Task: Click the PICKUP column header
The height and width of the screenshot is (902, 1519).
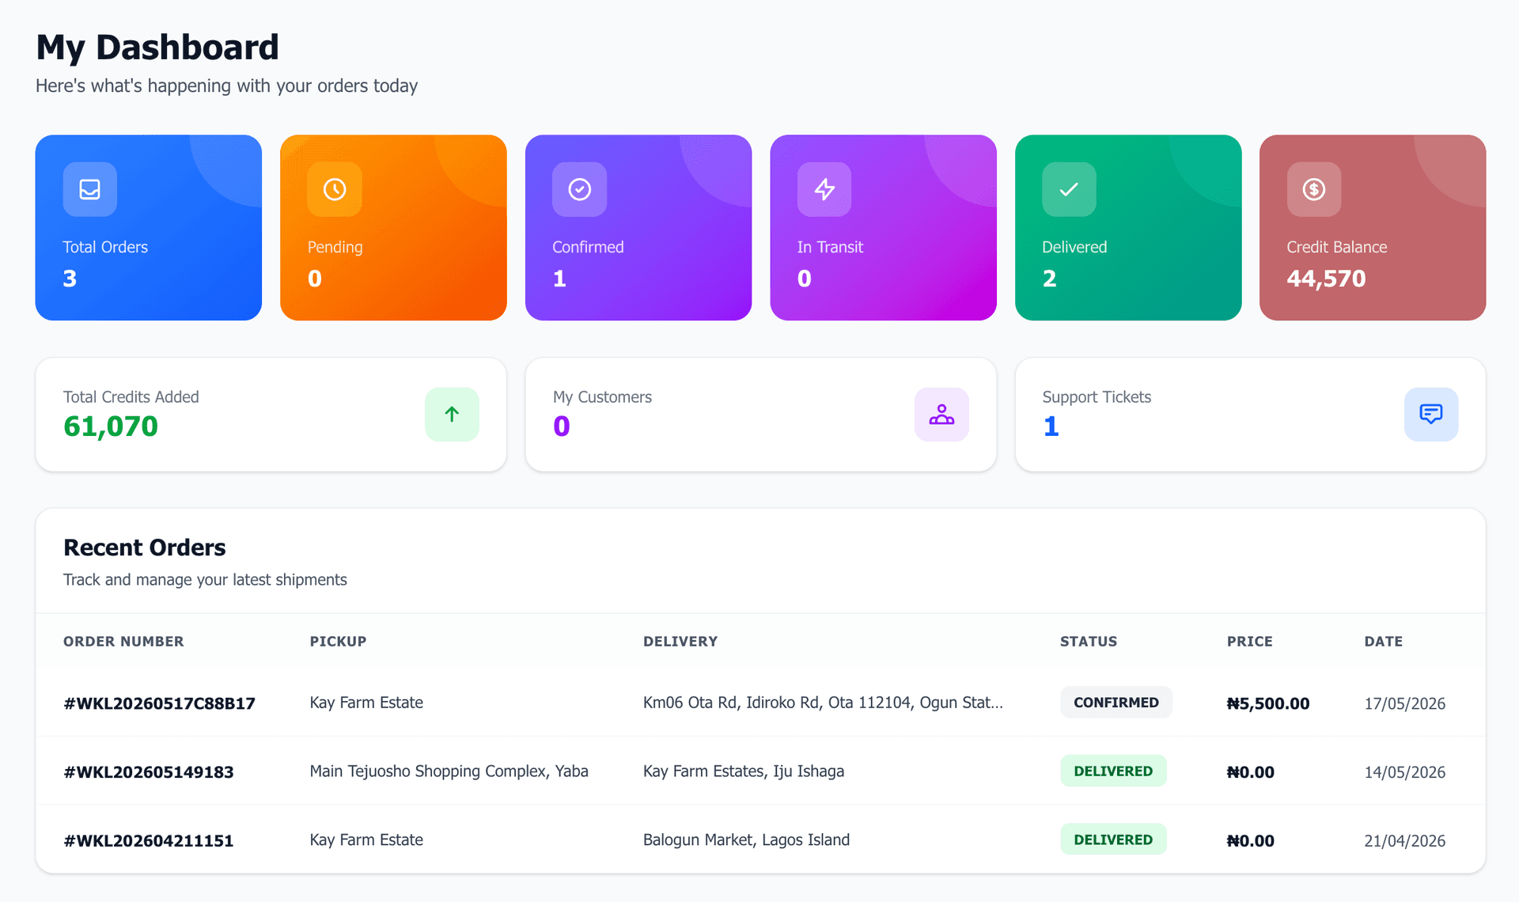Action: click(x=338, y=642)
